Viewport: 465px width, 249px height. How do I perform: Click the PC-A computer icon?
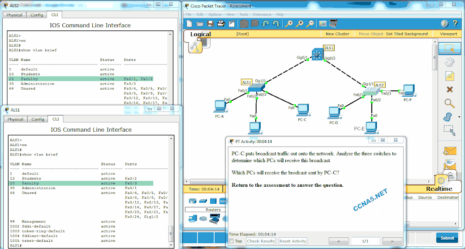[220, 107]
